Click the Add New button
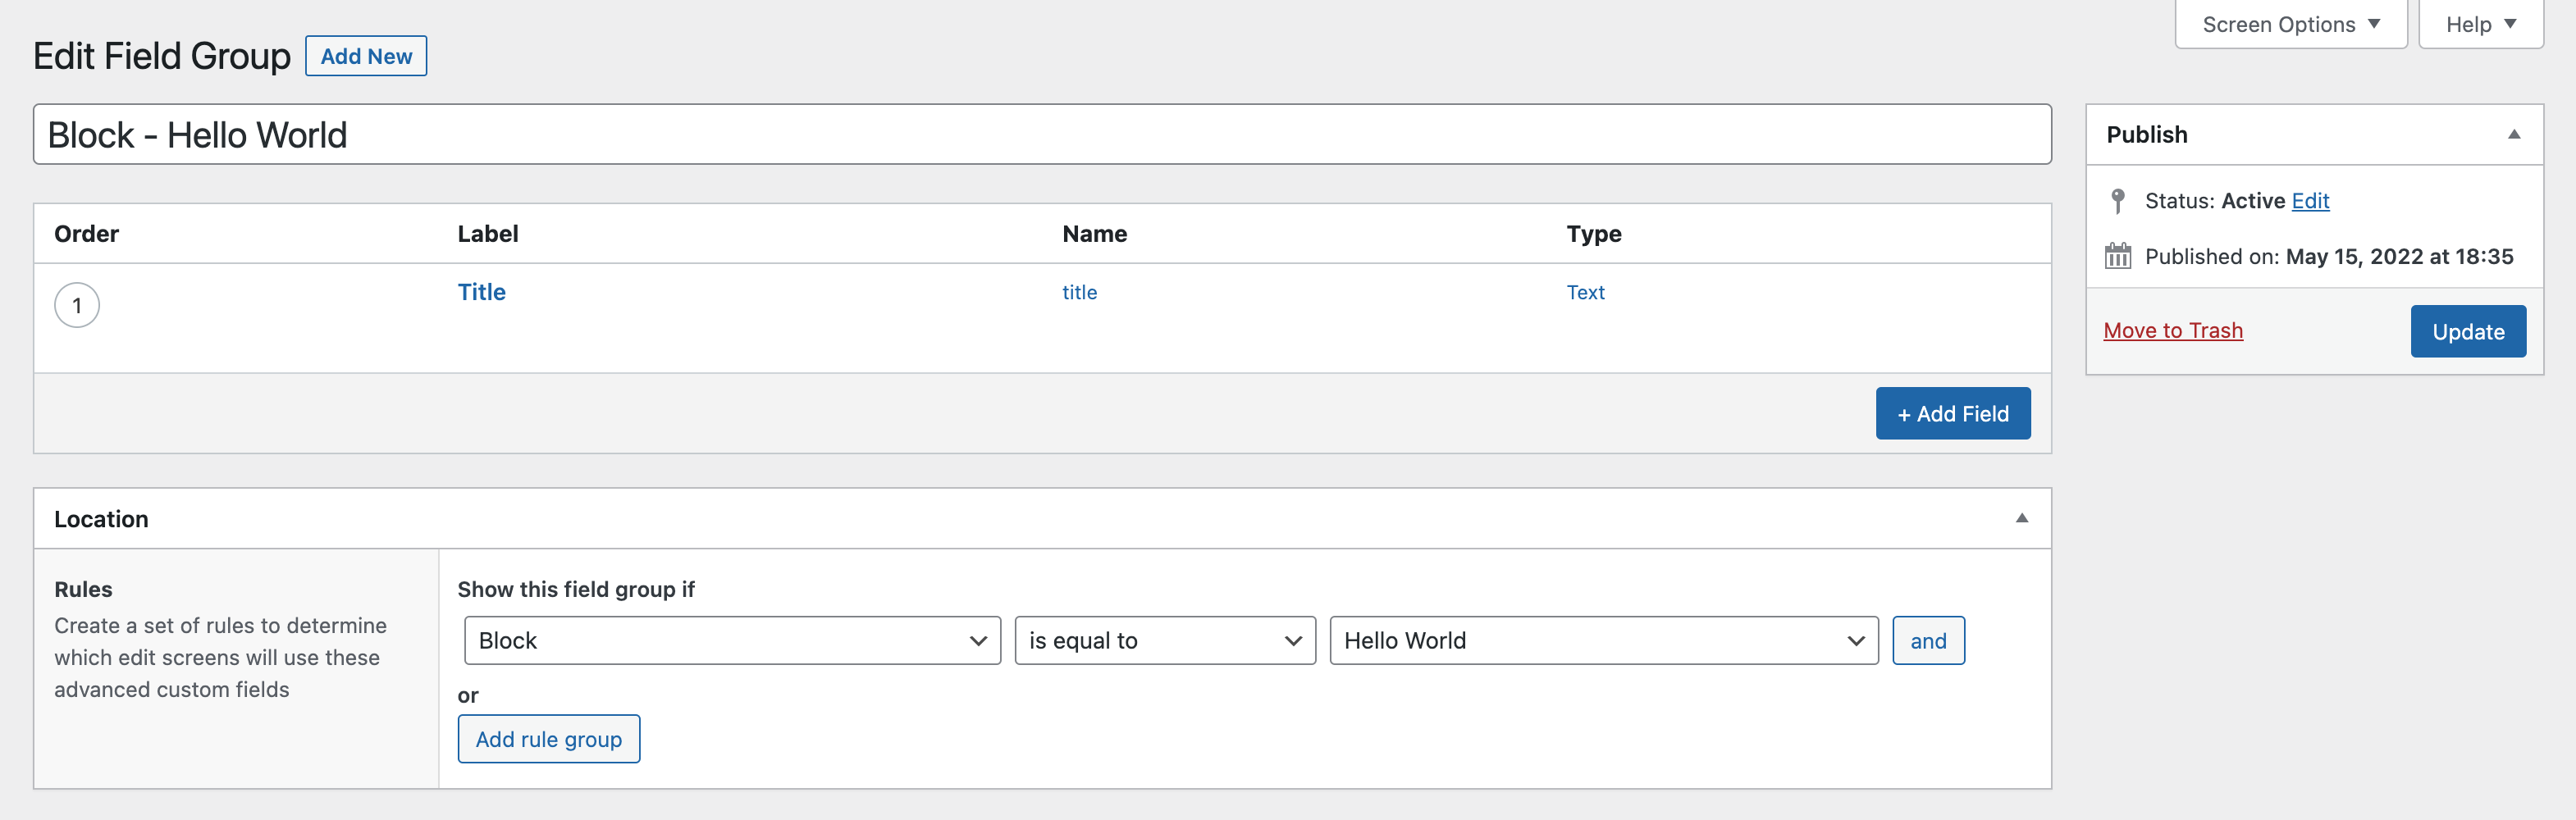The width and height of the screenshot is (2576, 820). pyautogui.click(x=366, y=56)
